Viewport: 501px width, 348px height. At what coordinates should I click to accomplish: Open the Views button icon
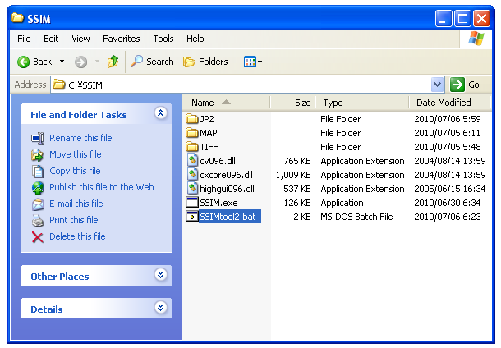click(x=250, y=62)
